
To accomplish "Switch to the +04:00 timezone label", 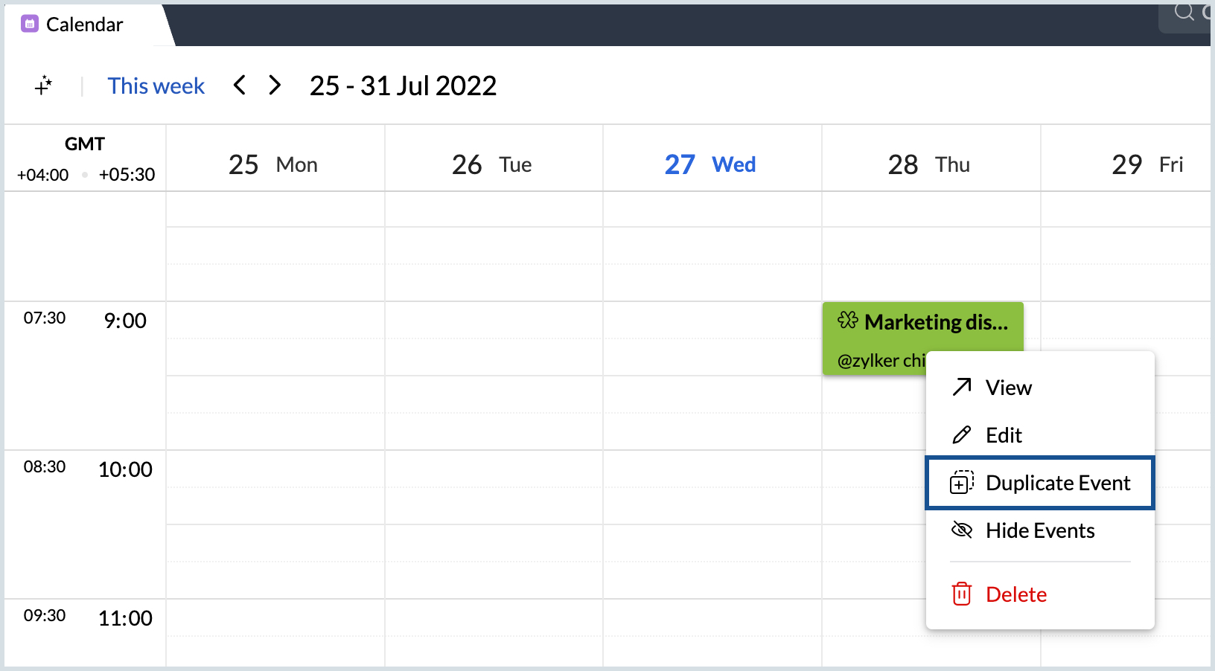I will coord(42,175).
